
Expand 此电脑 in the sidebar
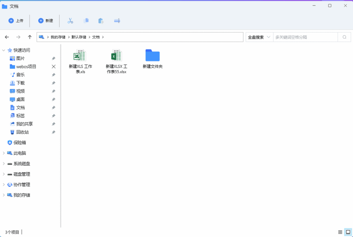click(3, 153)
